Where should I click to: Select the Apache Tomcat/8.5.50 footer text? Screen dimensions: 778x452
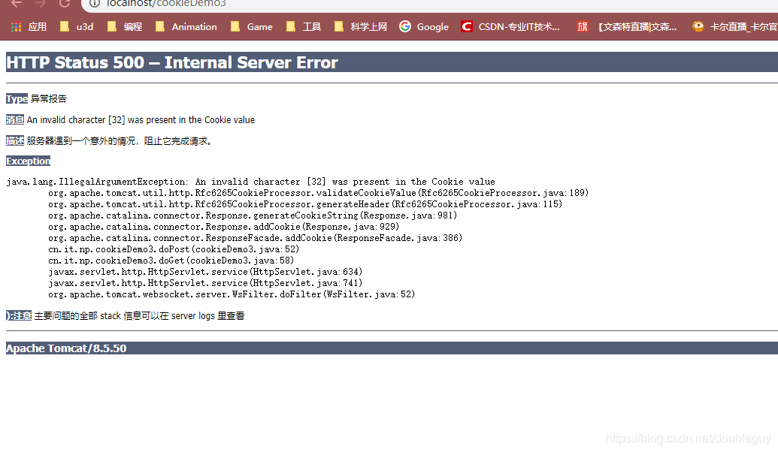tap(65, 348)
